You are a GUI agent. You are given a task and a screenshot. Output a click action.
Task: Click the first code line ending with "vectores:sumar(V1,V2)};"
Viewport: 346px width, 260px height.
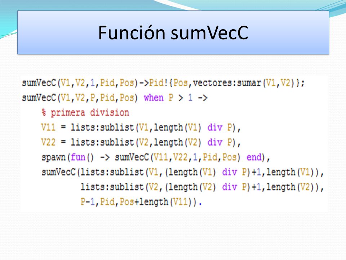tap(163, 83)
